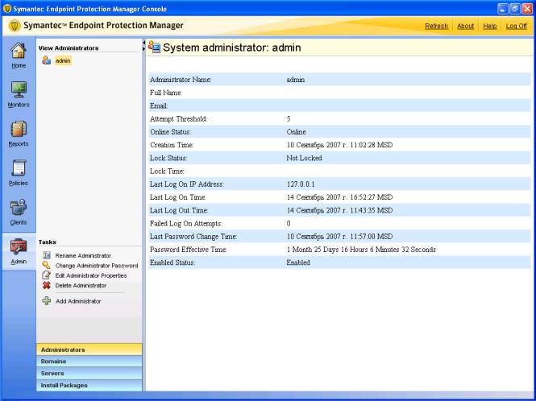Click the Help link
The height and width of the screenshot is (401, 536).
click(489, 26)
